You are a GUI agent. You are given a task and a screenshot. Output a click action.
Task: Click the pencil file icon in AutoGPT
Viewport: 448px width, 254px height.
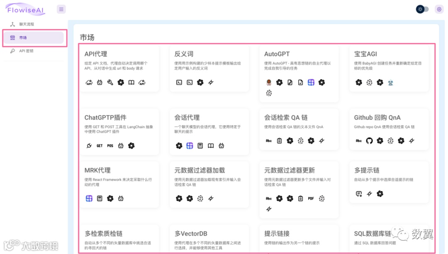click(290, 83)
